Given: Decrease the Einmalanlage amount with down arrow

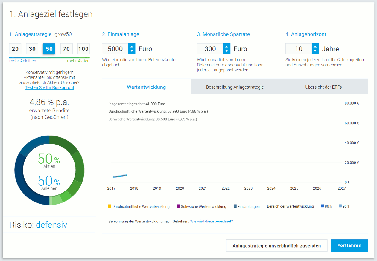Looking at the screenshot, I should [x=132, y=51].
